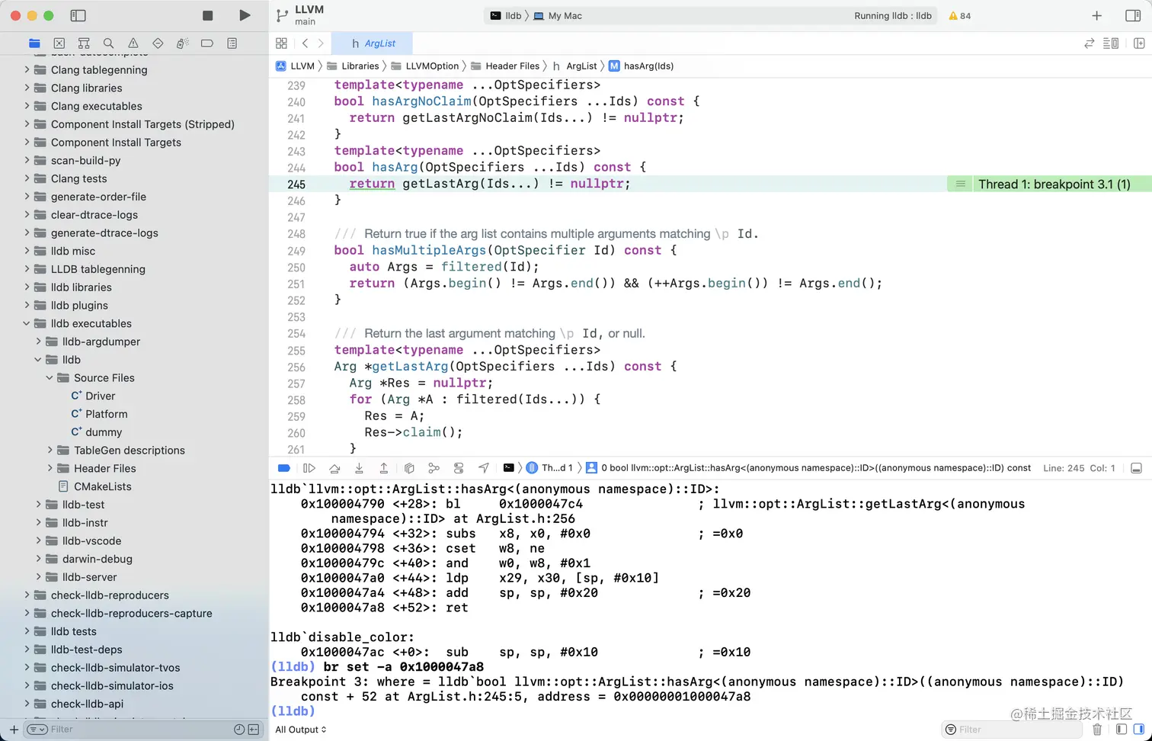Select Thread 1 in the debug bar
Screen dimensions: 1152x741
(x=550, y=468)
